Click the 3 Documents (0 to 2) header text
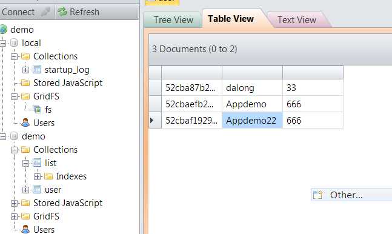This screenshot has width=392, height=234. pyautogui.click(x=194, y=49)
